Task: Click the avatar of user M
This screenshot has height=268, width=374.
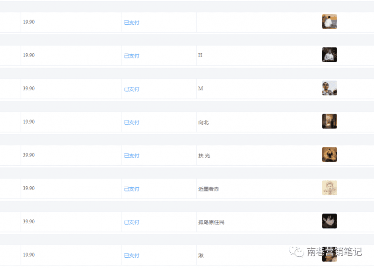Action: pyautogui.click(x=329, y=88)
